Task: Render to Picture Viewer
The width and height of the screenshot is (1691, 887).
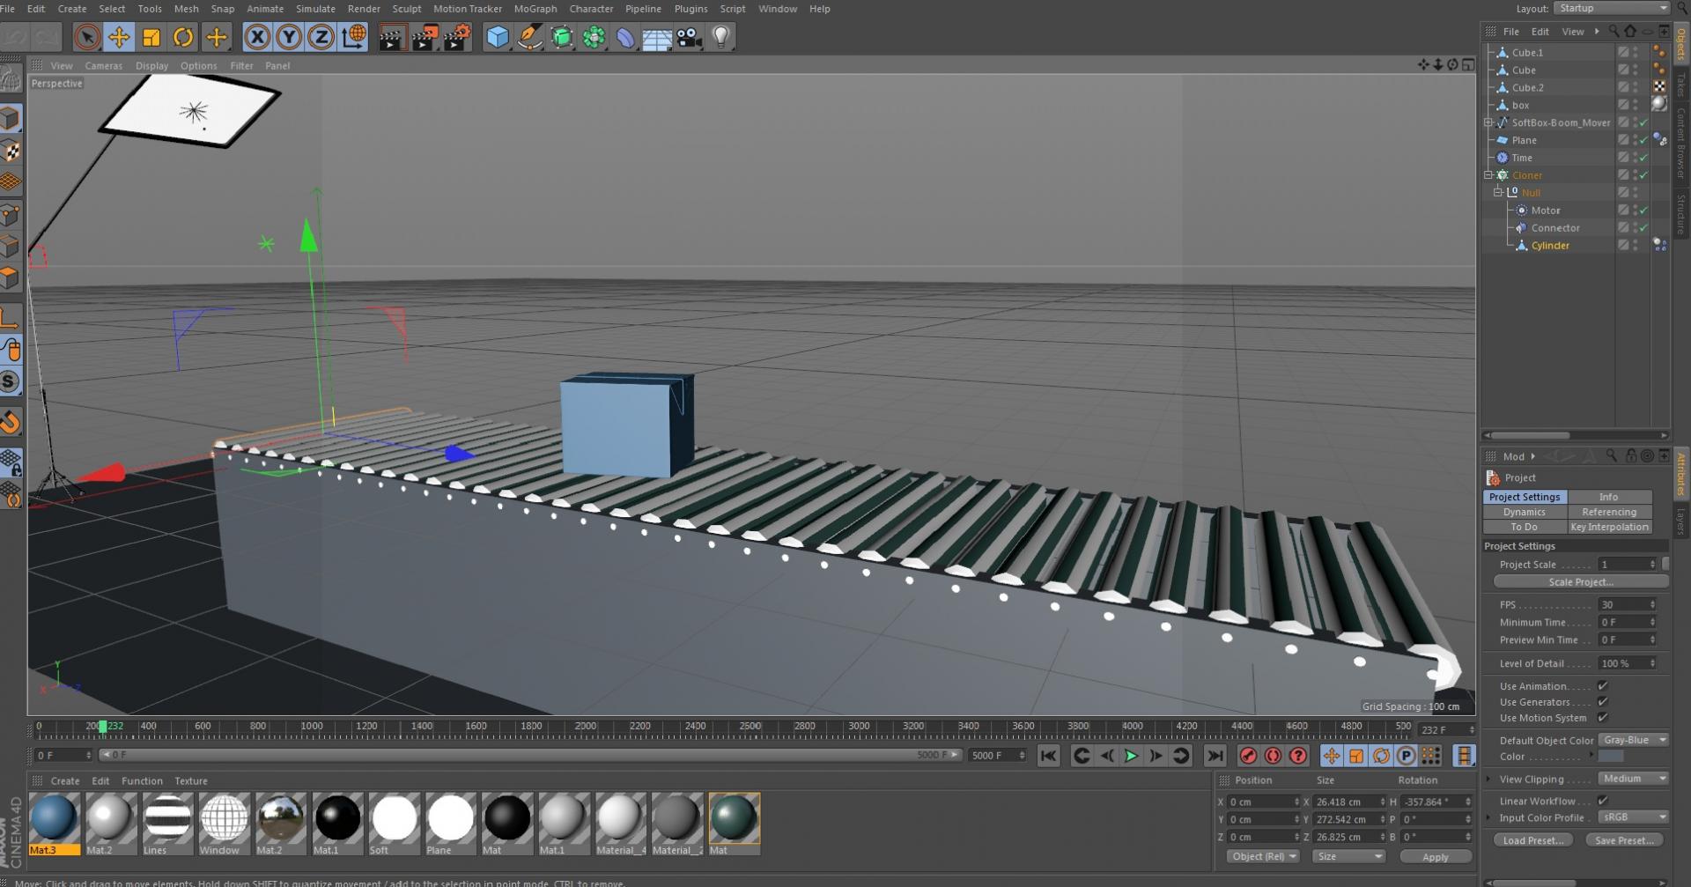Action: point(425,37)
